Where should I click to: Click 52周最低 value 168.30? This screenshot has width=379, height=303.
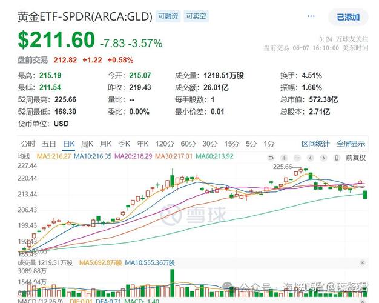(x=65, y=112)
